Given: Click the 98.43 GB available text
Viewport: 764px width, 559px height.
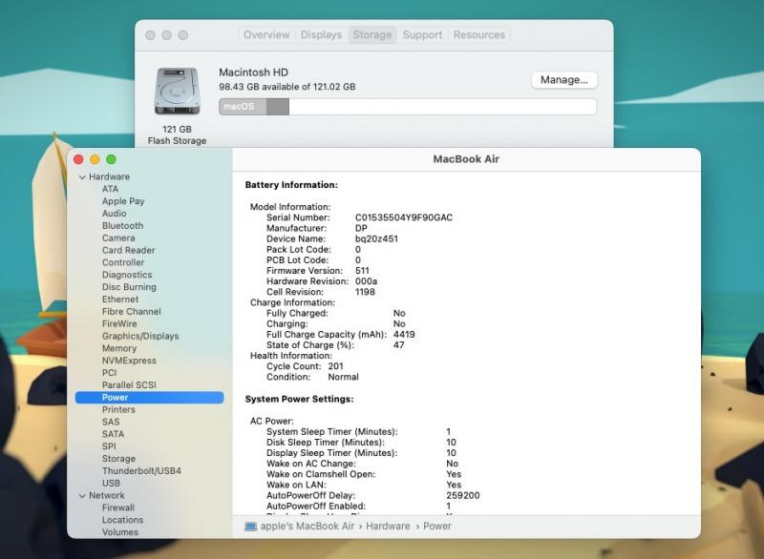Looking at the screenshot, I should coord(287,87).
